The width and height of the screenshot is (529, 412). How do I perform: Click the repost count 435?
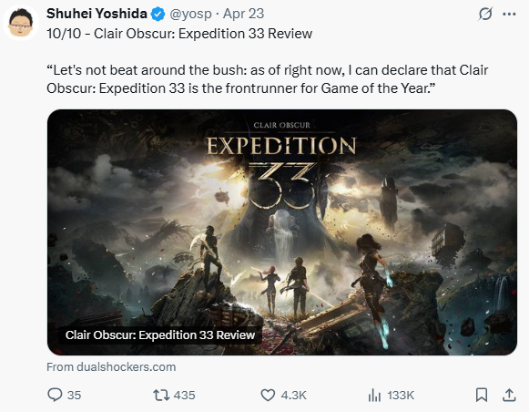pos(185,395)
